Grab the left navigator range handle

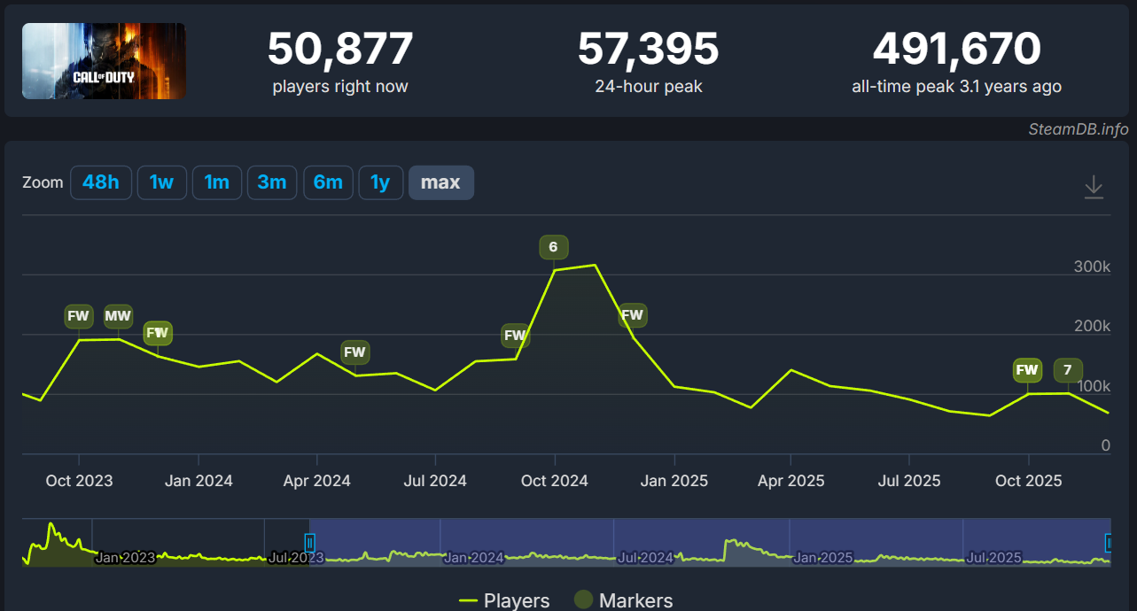pyautogui.click(x=309, y=542)
